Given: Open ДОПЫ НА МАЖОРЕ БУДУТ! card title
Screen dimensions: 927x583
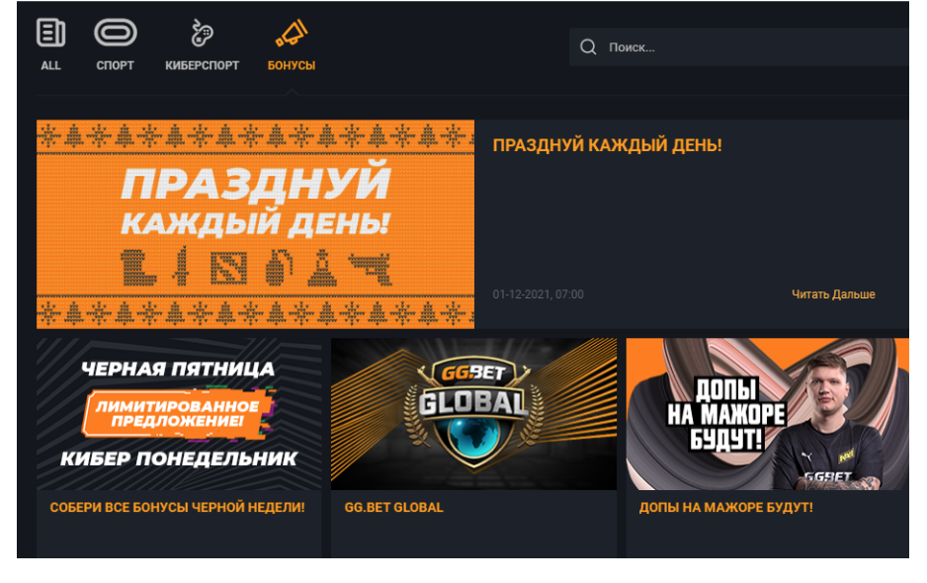Looking at the screenshot, I should click(726, 507).
